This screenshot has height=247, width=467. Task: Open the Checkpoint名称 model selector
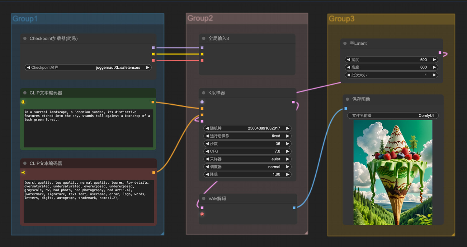pos(88,67)
